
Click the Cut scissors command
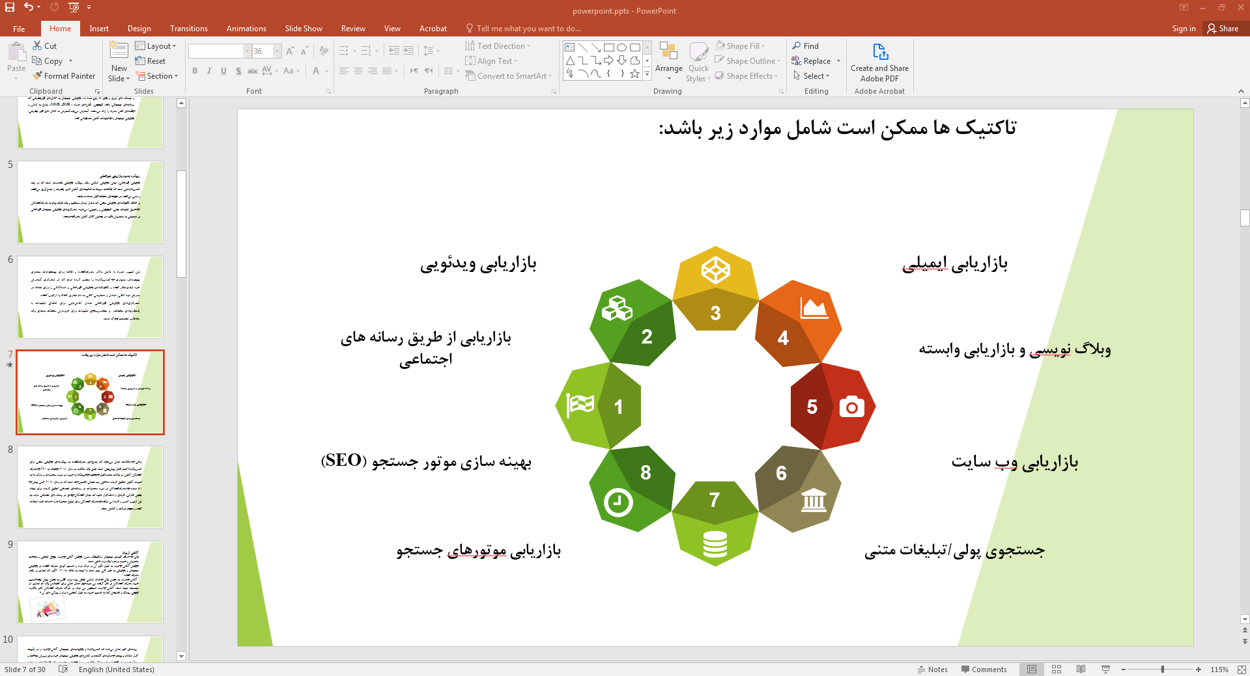click(x=45, y=46)
